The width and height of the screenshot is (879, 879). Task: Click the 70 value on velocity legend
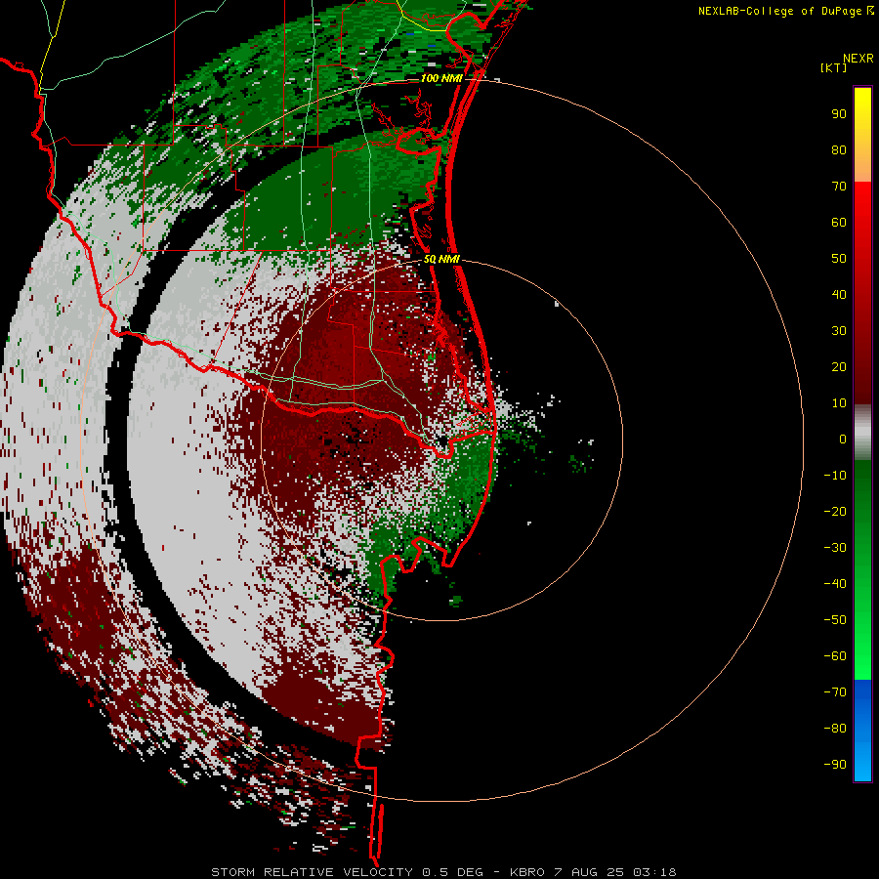point(839,187)
